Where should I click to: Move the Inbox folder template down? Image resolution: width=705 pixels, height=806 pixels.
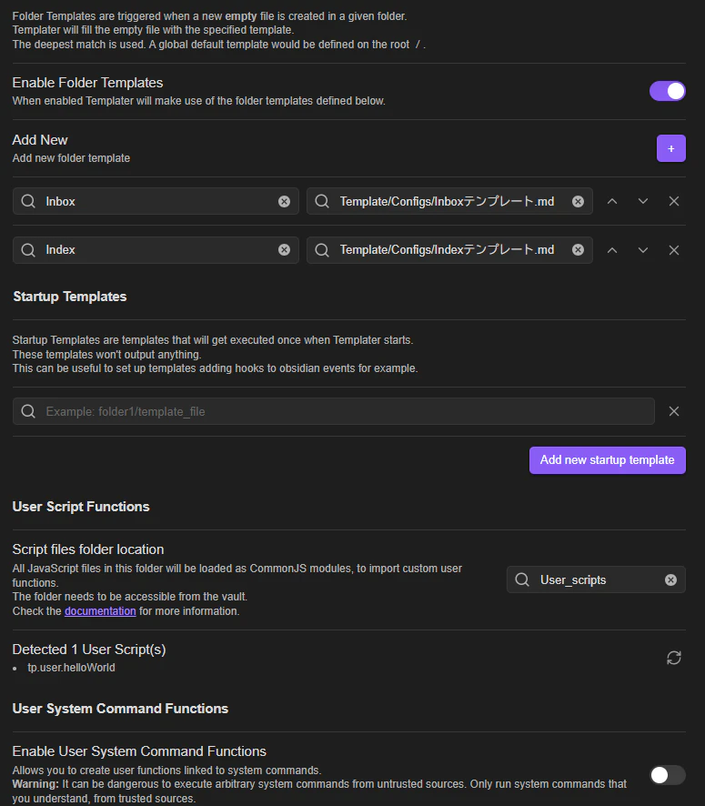643,202
